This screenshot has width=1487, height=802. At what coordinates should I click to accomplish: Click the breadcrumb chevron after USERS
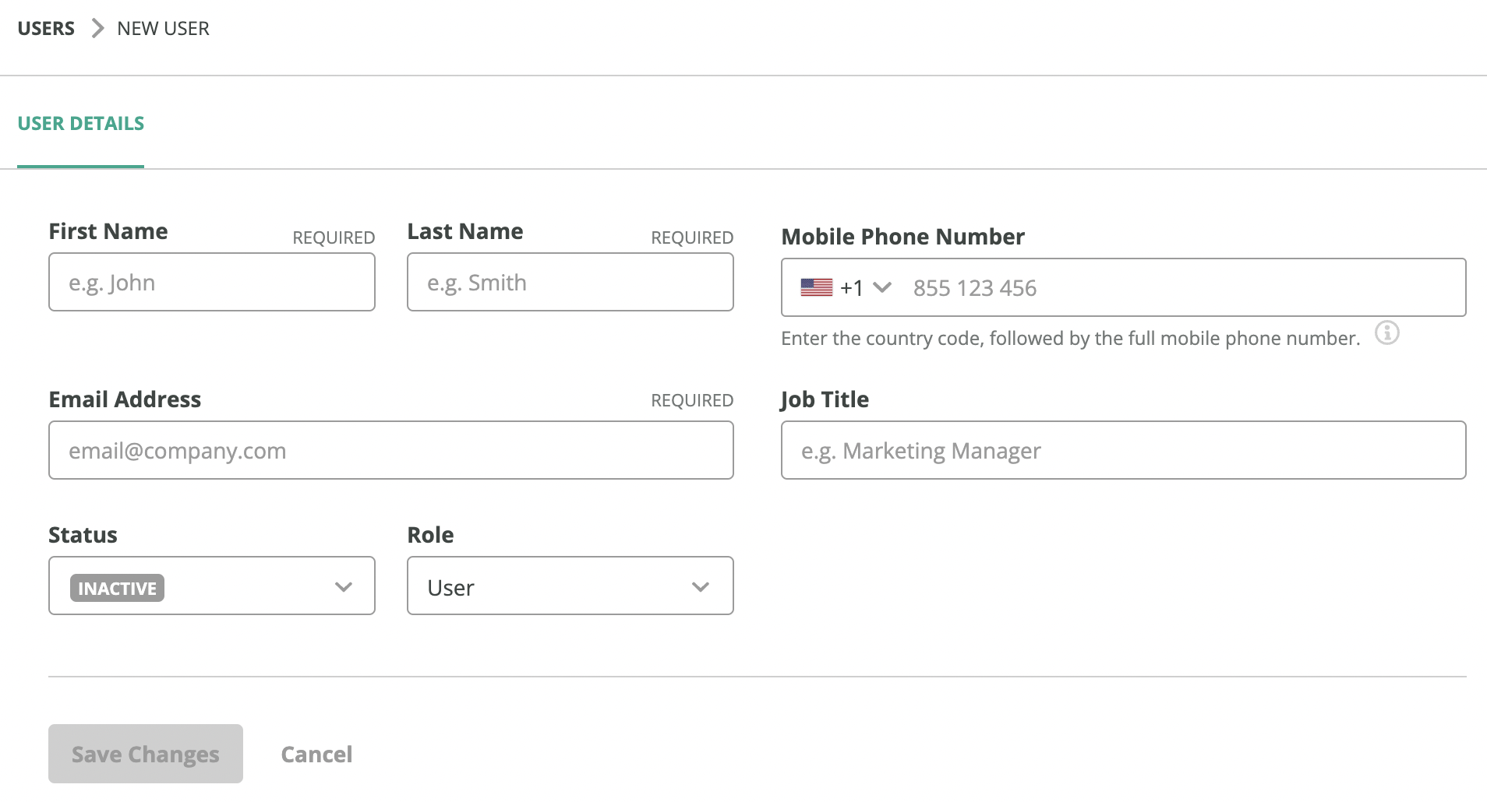click(97, 29)
